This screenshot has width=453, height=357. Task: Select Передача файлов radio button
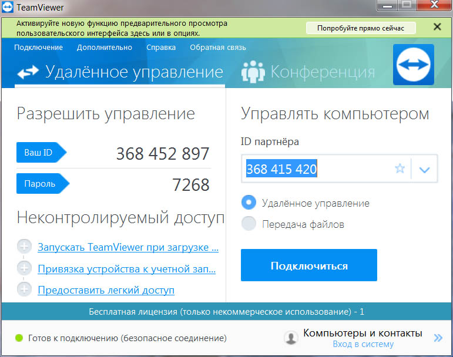pos(249,223)
